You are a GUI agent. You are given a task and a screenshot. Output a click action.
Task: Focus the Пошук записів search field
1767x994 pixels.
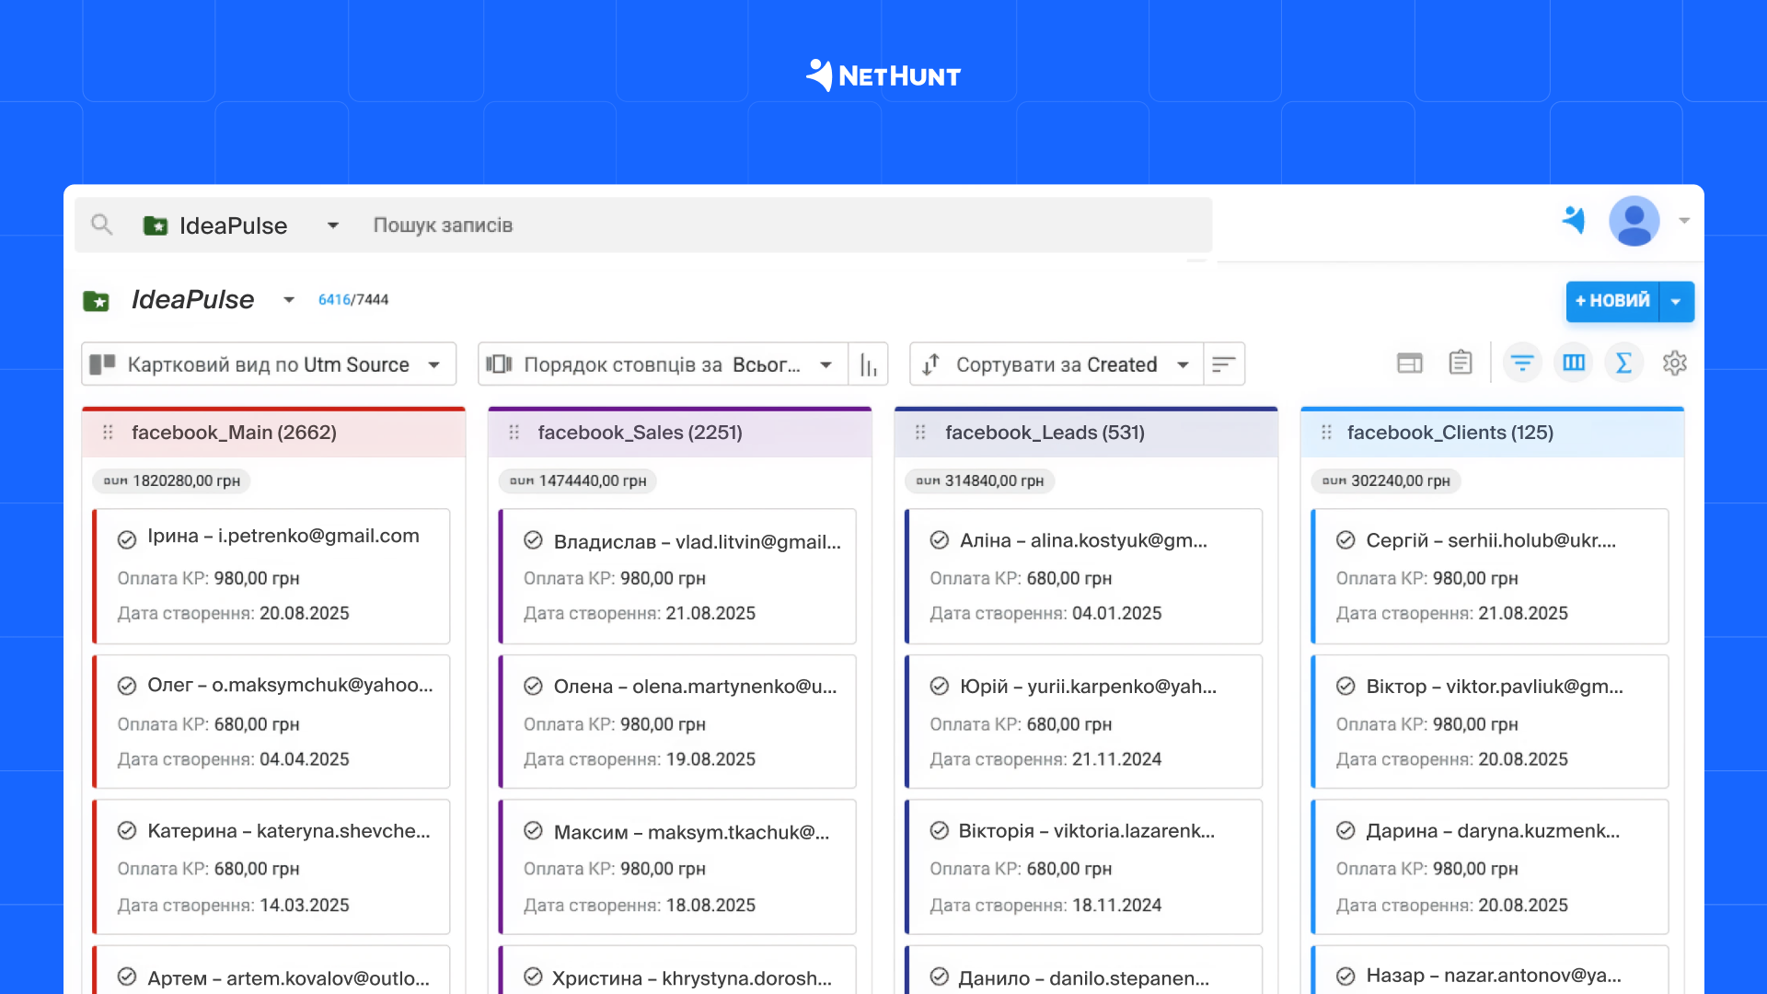[787, 225]
